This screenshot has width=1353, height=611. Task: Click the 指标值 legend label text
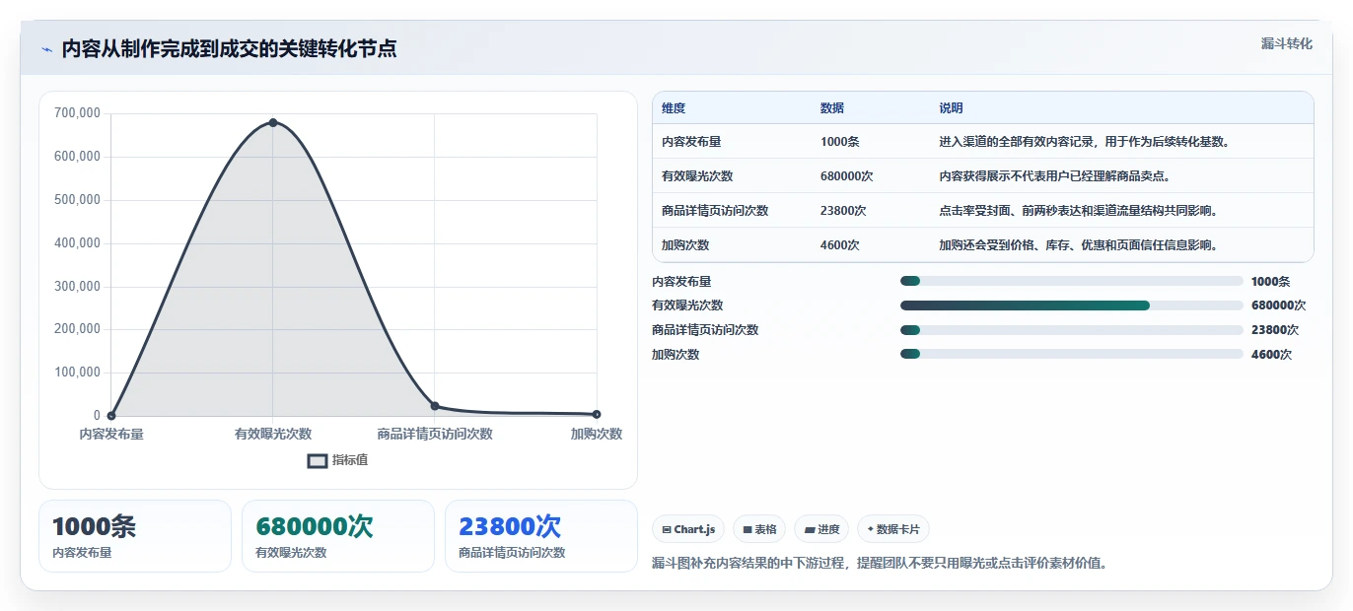point(350,460)
